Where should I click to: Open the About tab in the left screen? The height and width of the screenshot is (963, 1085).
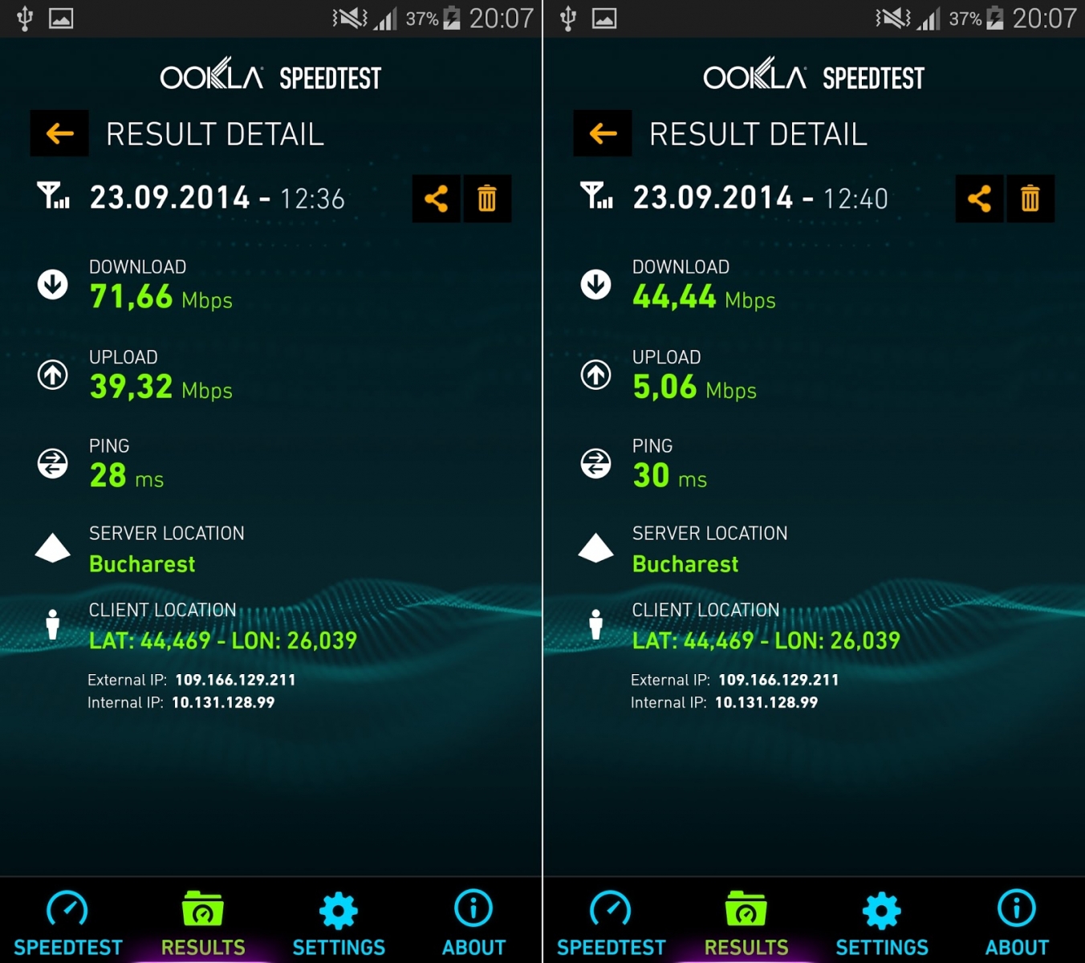tap(473, 923)
